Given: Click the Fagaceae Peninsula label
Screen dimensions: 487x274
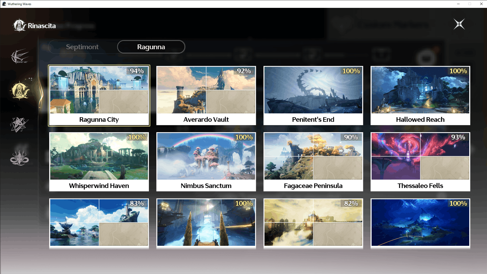Looking at the screenshot, I should click(313, 186).
